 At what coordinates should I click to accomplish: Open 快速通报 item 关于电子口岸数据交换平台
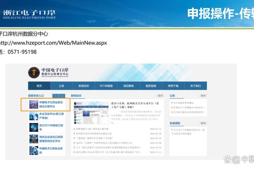tap(189, 132)
